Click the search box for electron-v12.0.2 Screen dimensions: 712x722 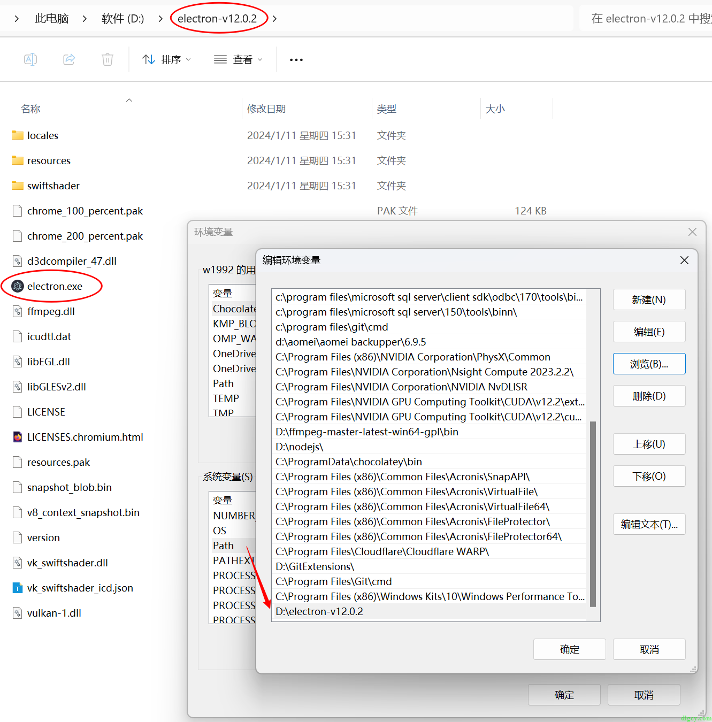(646, 19)
